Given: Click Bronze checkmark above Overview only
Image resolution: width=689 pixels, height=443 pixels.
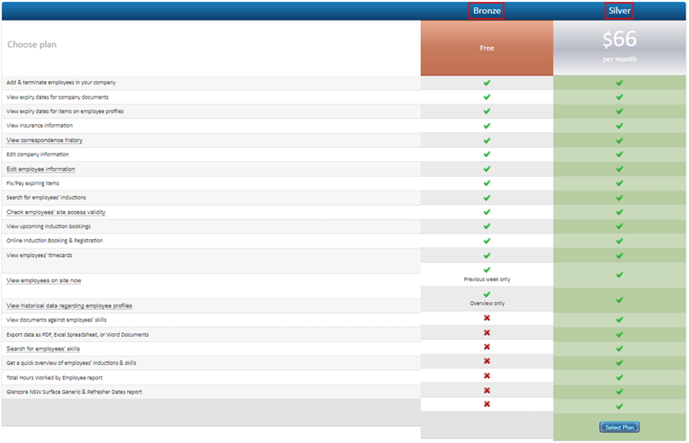Looking at the screenshot, I should (487, 294).
